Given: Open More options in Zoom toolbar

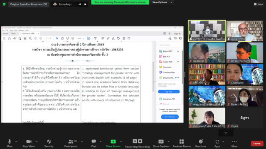Looking at the screenshot, I should (234, 144).
